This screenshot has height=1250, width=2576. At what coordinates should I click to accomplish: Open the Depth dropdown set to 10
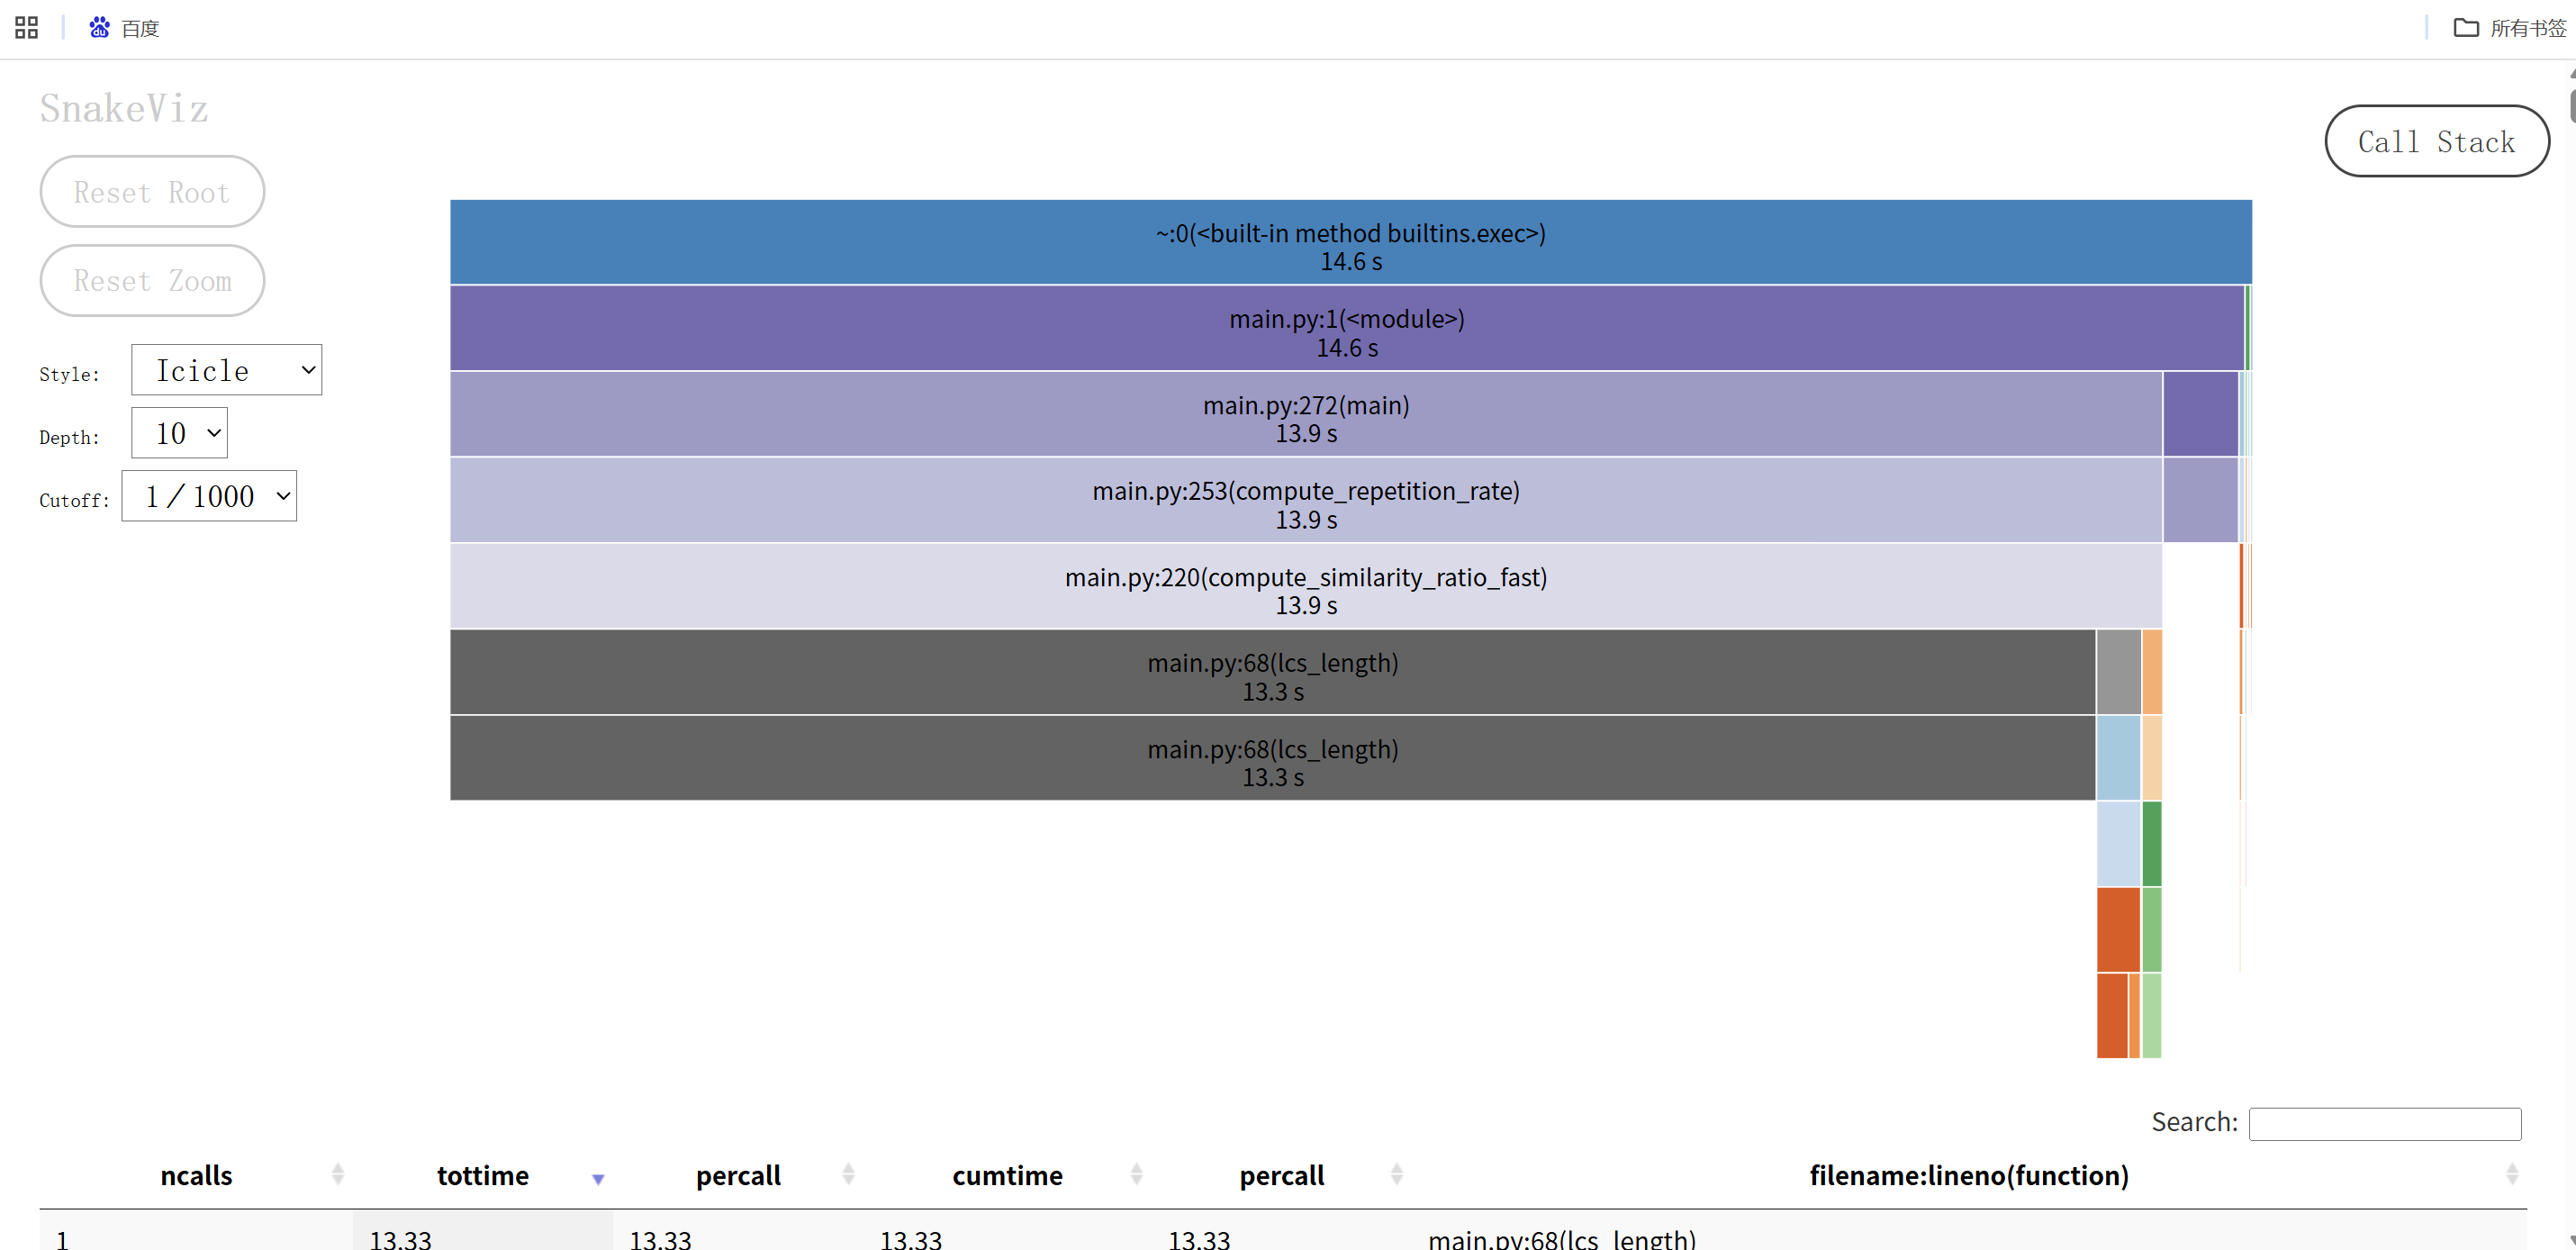click(x=180, y=433)
